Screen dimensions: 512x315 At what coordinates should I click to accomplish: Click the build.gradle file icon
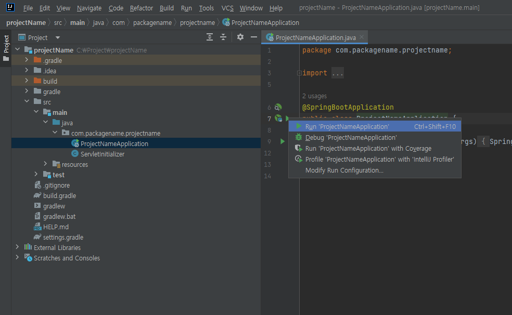coord(37,195)
